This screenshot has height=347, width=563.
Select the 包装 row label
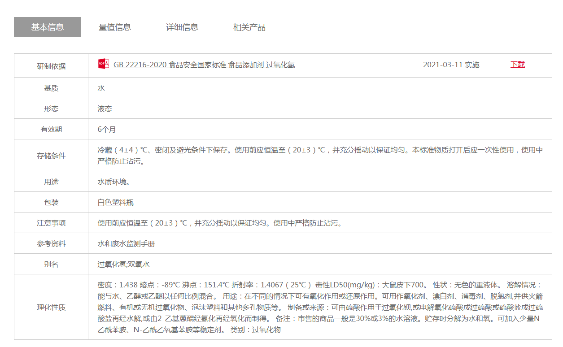(x=51, y=203)
